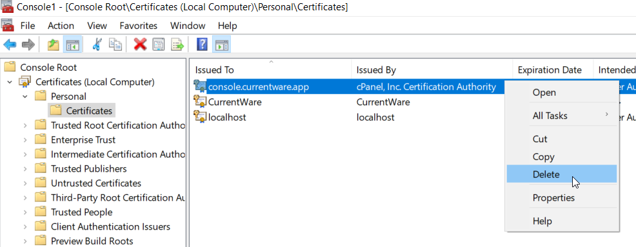Image resolution: width=636 pixels, height=247 pixels.
Task: Select Delete in the context menu
Action: pos(562,174)
